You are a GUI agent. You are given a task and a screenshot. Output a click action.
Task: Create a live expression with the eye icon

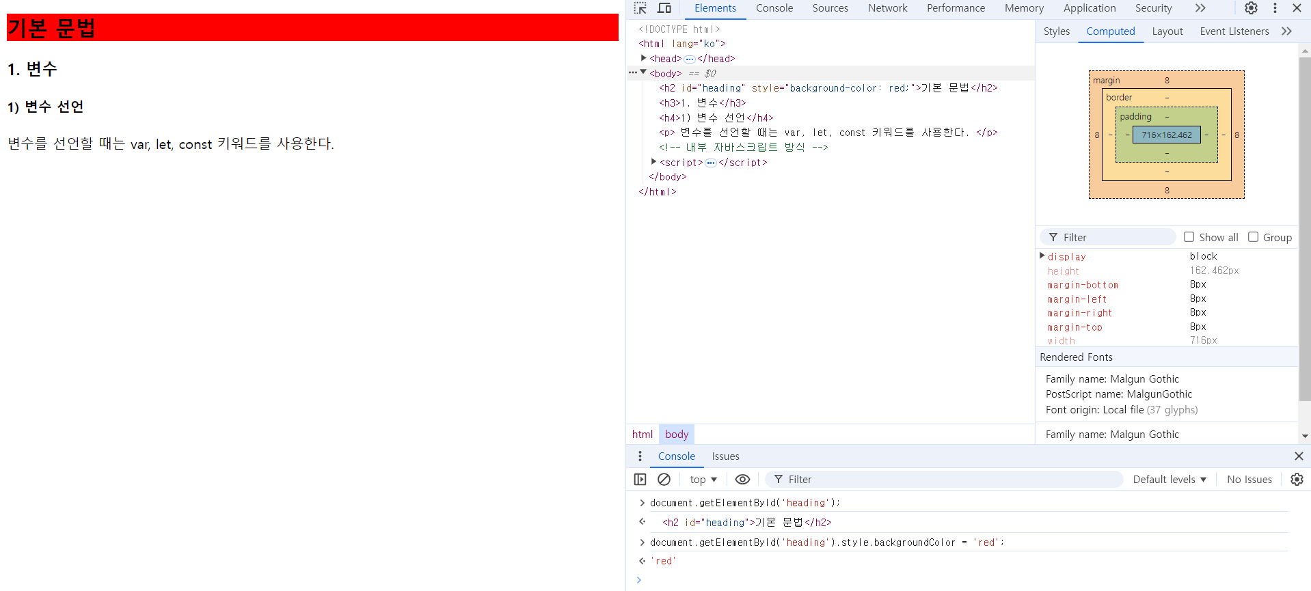[742, 480]
